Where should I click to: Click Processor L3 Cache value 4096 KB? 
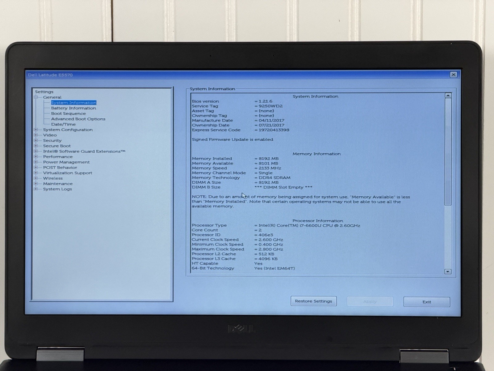[x=268, y=259]
